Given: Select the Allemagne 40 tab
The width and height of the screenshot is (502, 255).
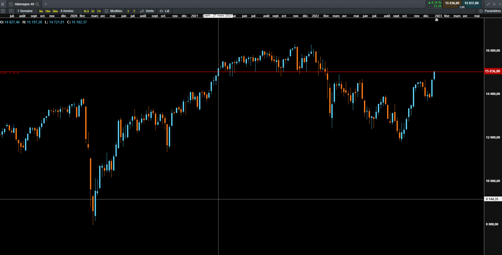Looking at the screenshot, I should [x=24, y=4].
